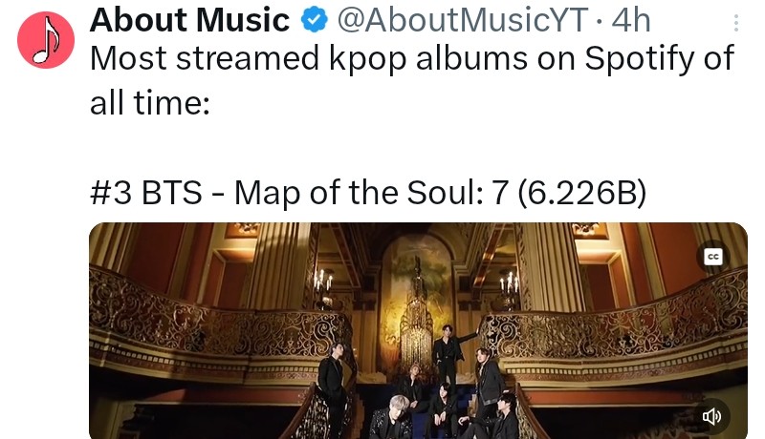
Task: Unmute the video with the speaker icon
Action: 711,417
